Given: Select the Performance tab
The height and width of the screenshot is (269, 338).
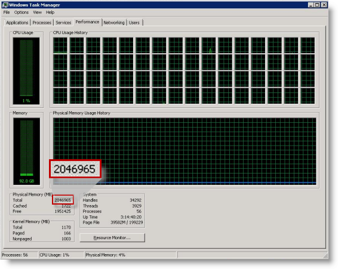Looking at the screenshot, I should pos(87,22).
